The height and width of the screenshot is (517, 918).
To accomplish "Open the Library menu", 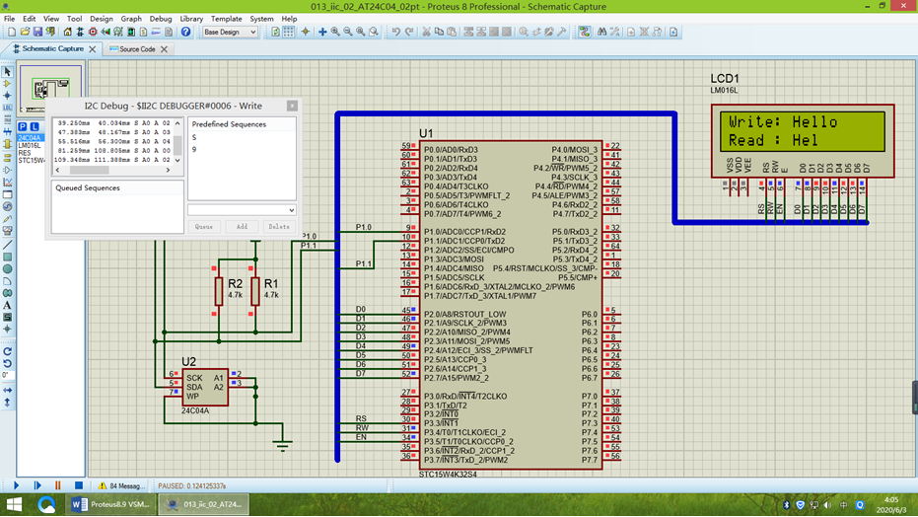I will pyautogui.click(x=191, y=19).
